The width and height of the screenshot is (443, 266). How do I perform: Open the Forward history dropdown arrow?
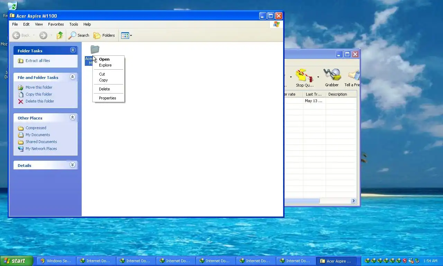(x=51, y=35)
